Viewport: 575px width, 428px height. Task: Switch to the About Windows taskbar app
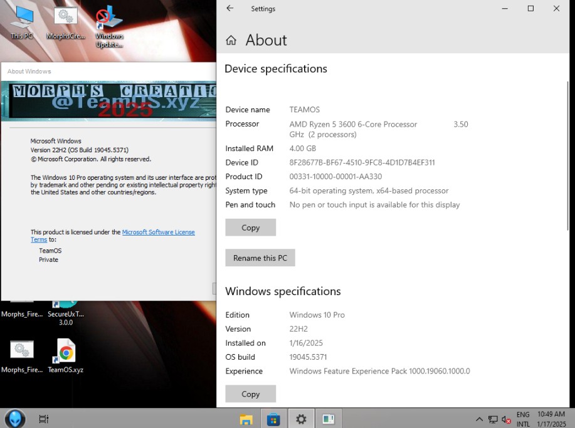(329, 419)
